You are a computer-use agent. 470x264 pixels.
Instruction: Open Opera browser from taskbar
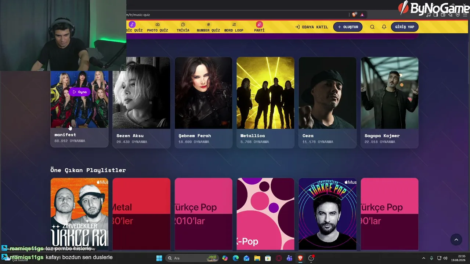click(279, 258)
